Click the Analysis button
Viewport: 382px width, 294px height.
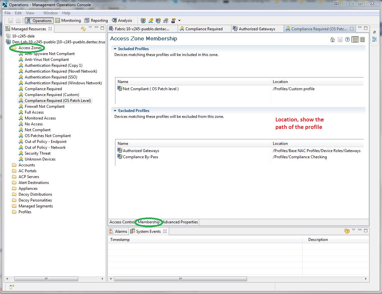click(x=122, y=20)
